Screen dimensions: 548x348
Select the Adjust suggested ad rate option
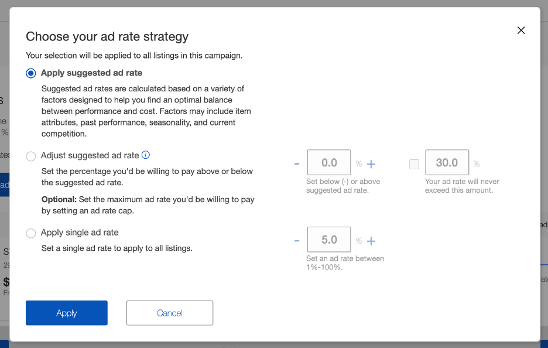click(x=30, y=156)
